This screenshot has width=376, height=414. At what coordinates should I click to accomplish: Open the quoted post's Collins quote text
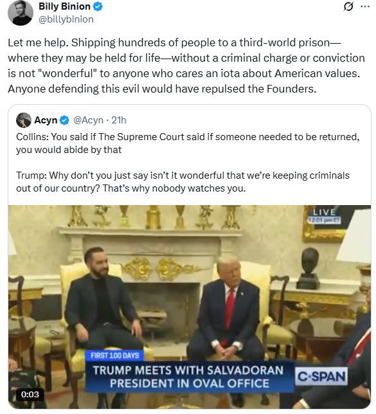188,143
